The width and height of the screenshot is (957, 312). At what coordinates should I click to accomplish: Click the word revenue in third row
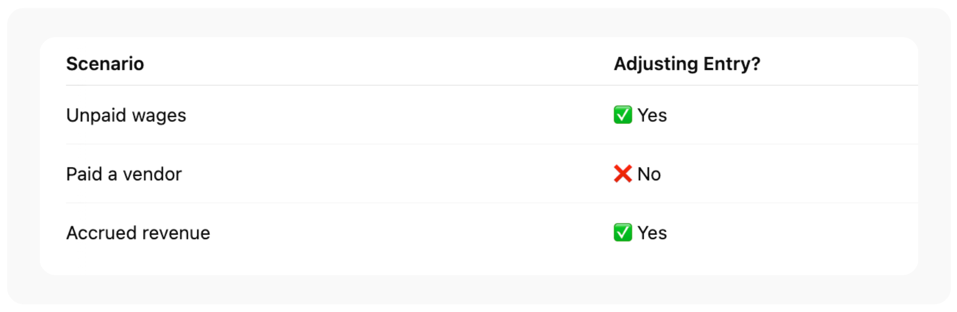[174, 233]
